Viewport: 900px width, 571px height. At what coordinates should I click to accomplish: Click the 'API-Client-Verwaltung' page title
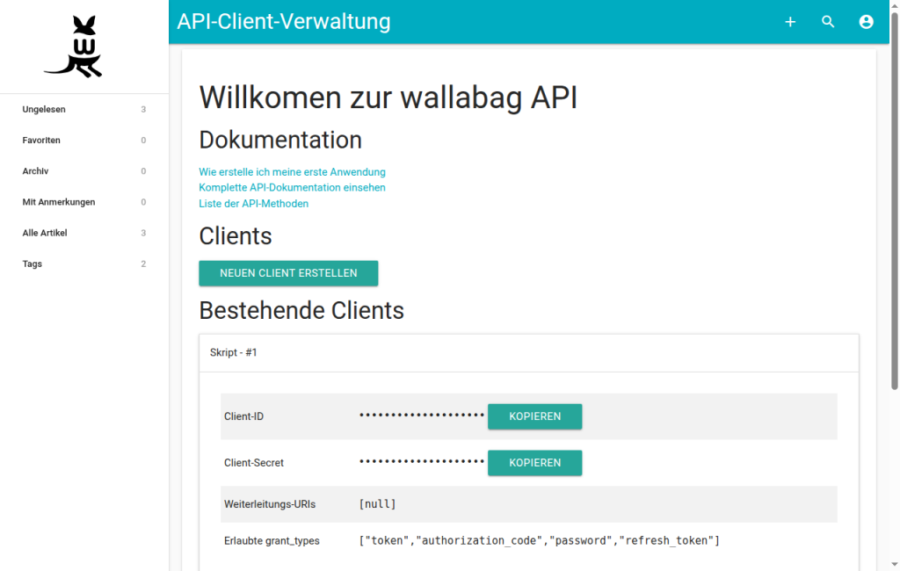[284, 21]
